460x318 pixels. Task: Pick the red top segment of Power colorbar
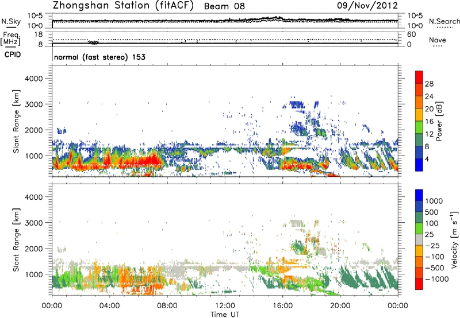point(419,77)
